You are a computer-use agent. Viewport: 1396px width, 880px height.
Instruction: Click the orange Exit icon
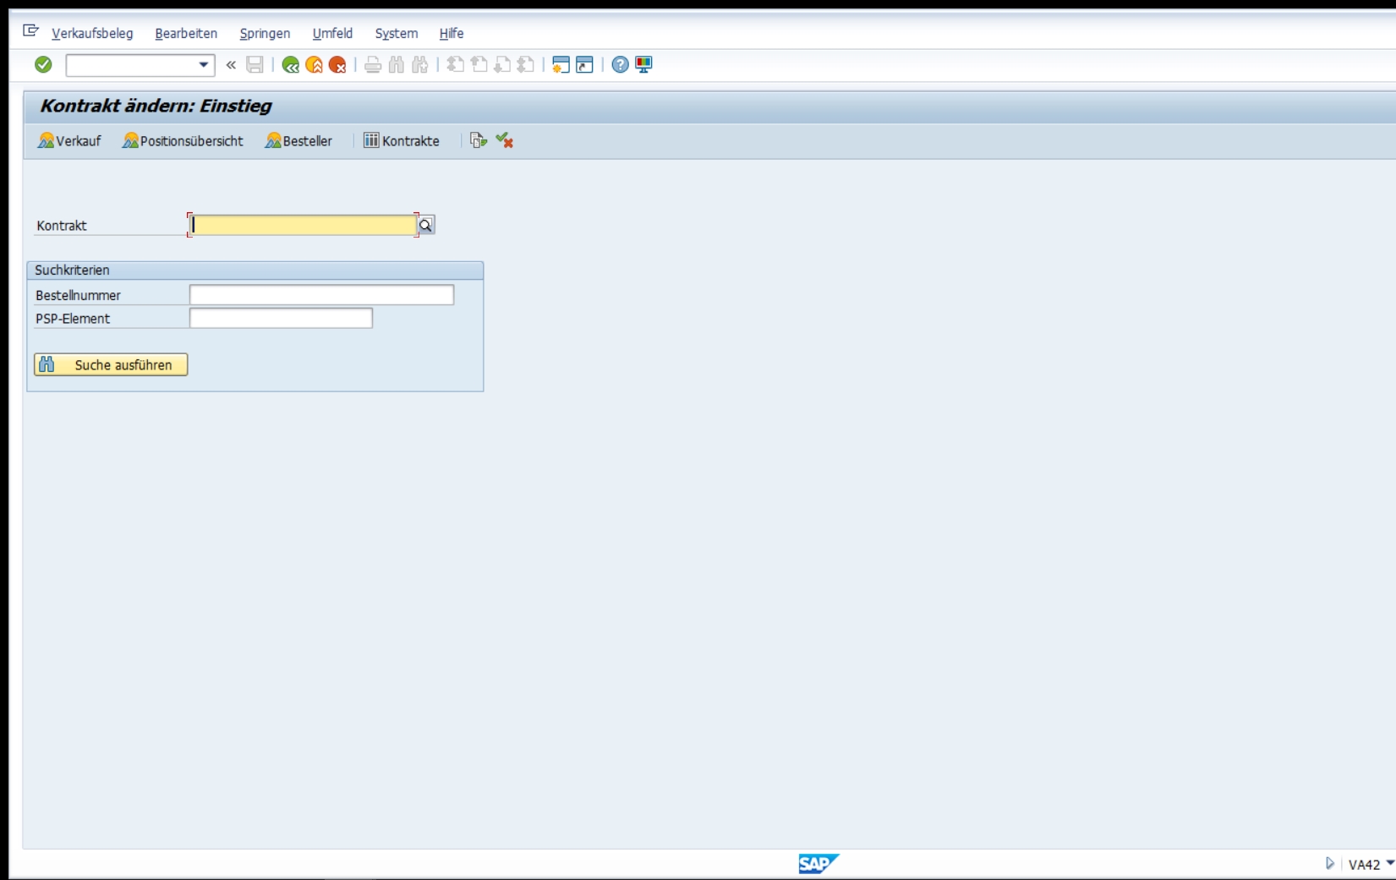point(314,64)
